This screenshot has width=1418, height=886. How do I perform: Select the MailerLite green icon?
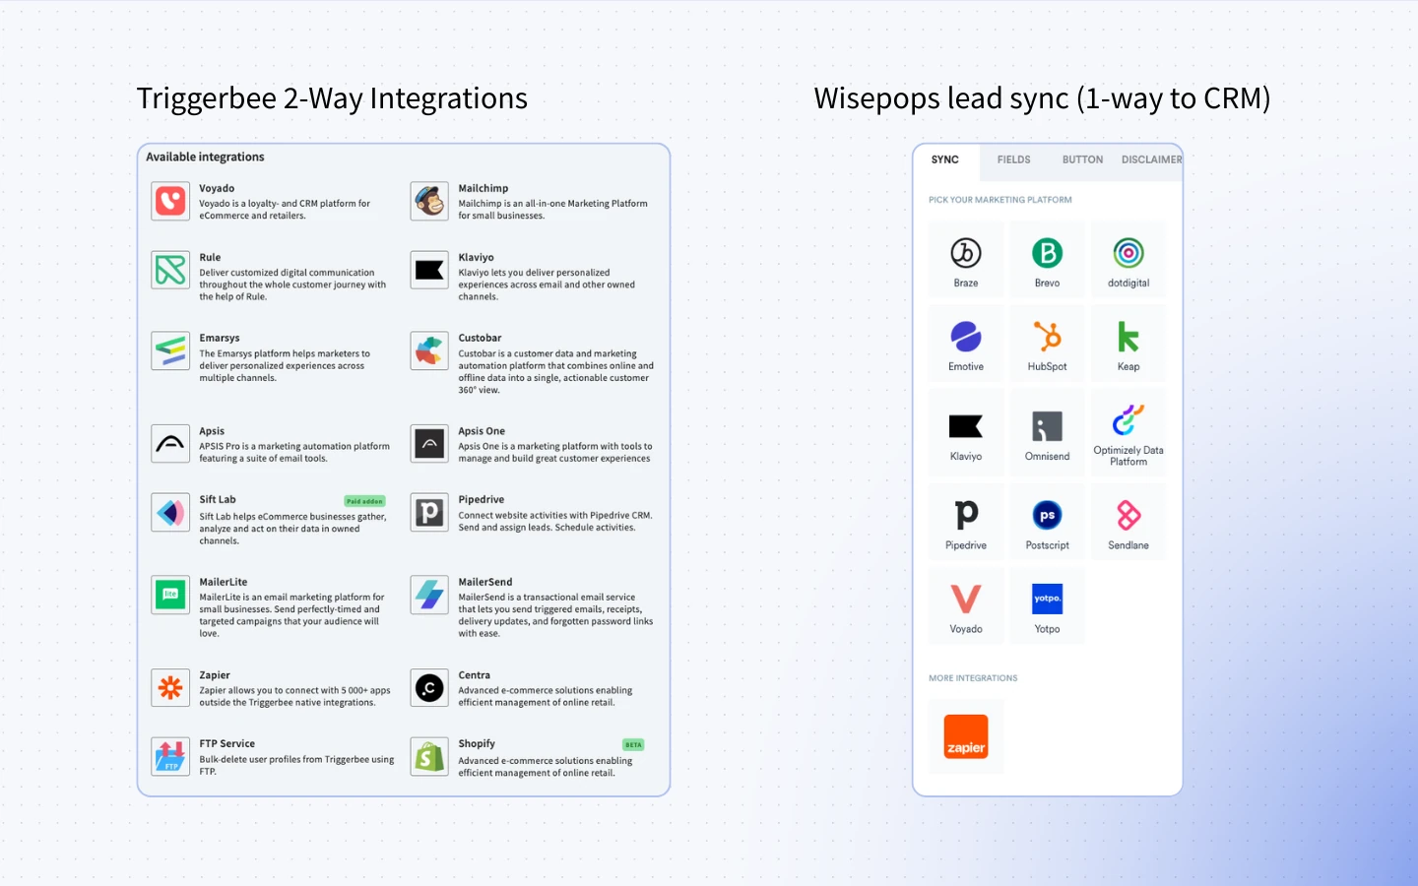coord(170,595)
